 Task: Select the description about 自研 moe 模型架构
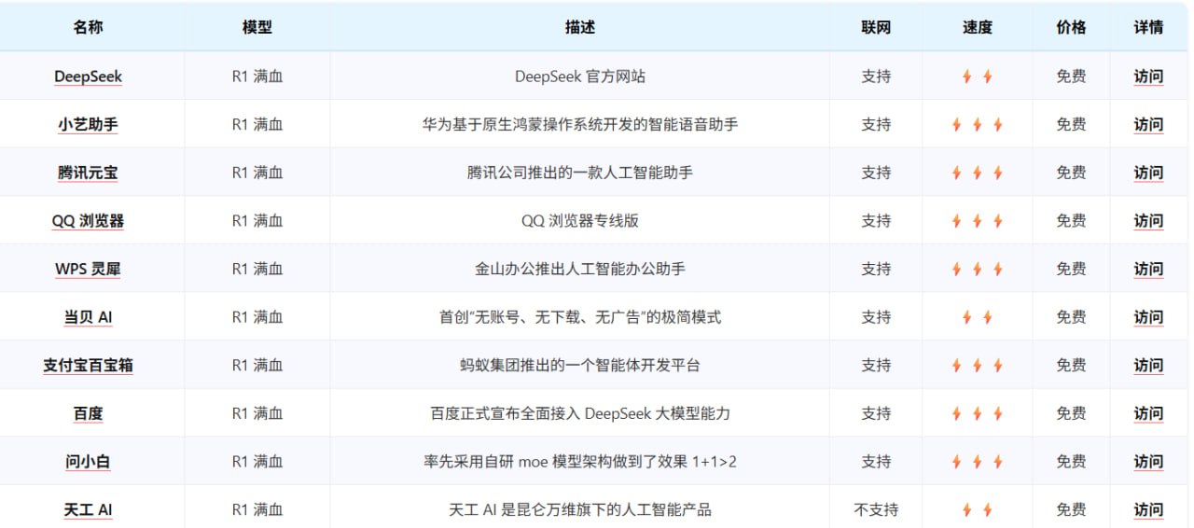tap(579, 462)
